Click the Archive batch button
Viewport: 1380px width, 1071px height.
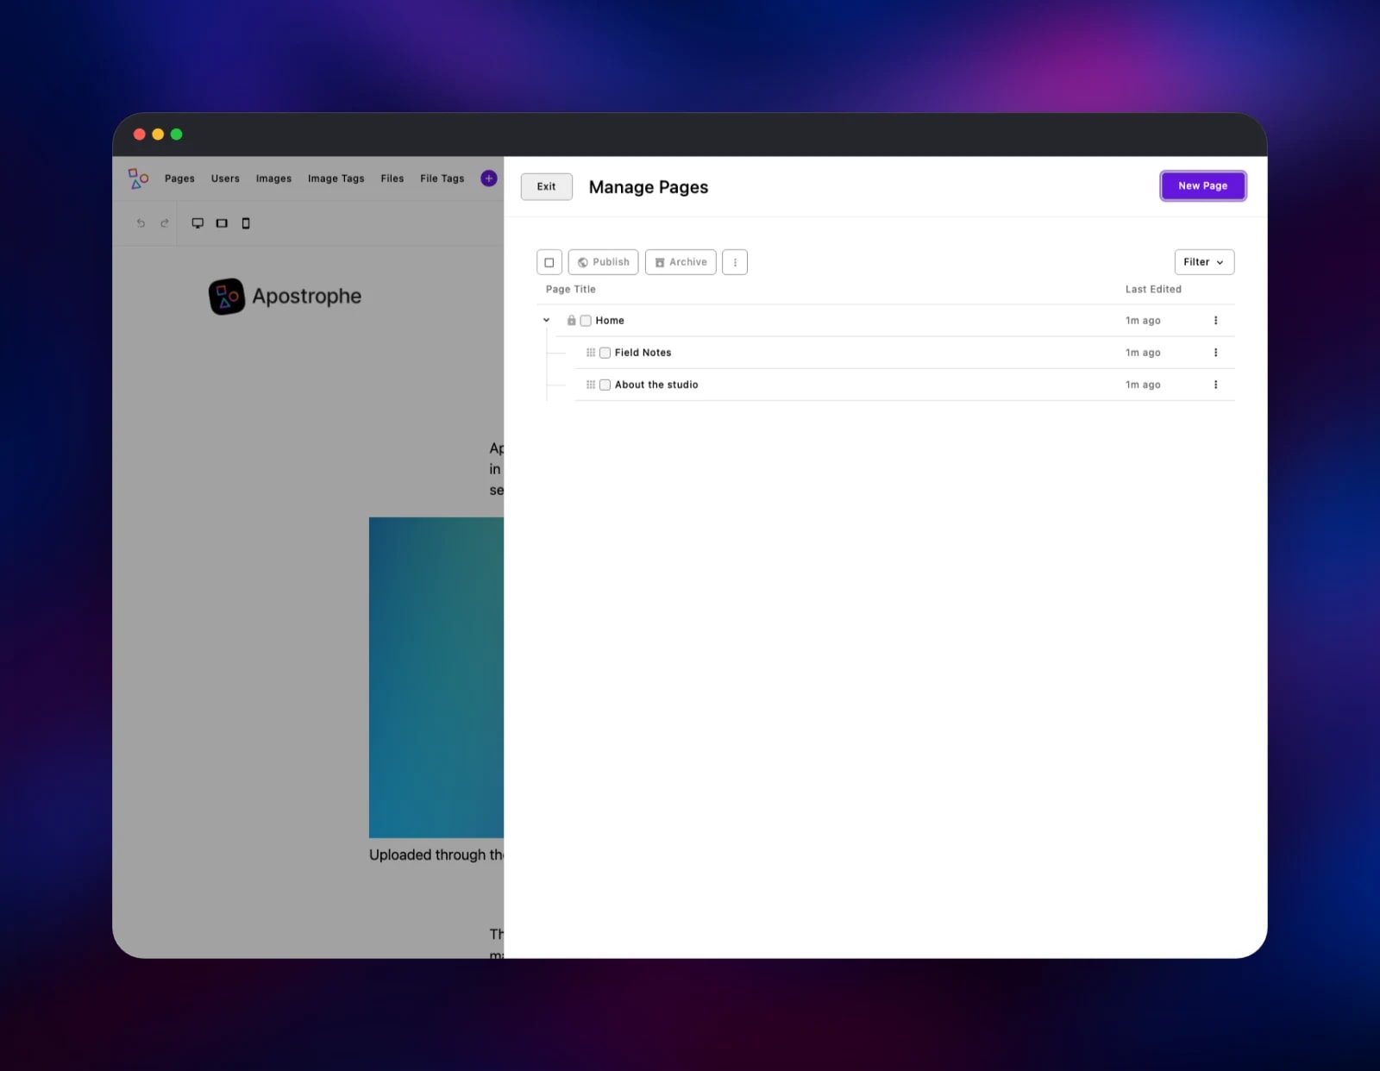[x=681, y=262]
